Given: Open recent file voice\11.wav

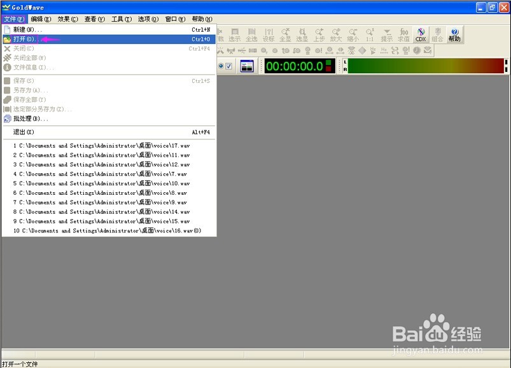Looking at the screenshot, I should tap(109, 155).
